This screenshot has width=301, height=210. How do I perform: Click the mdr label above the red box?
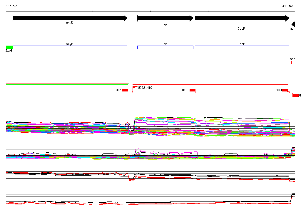(x=292, y=59)
